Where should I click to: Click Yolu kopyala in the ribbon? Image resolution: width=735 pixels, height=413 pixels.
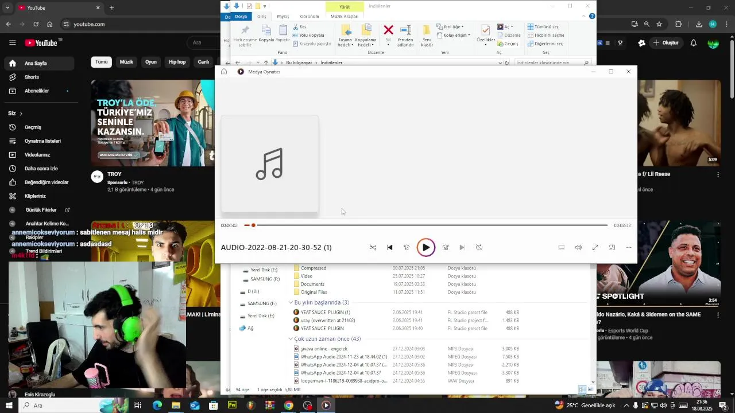pyautogui.click(x=309, y=35)
